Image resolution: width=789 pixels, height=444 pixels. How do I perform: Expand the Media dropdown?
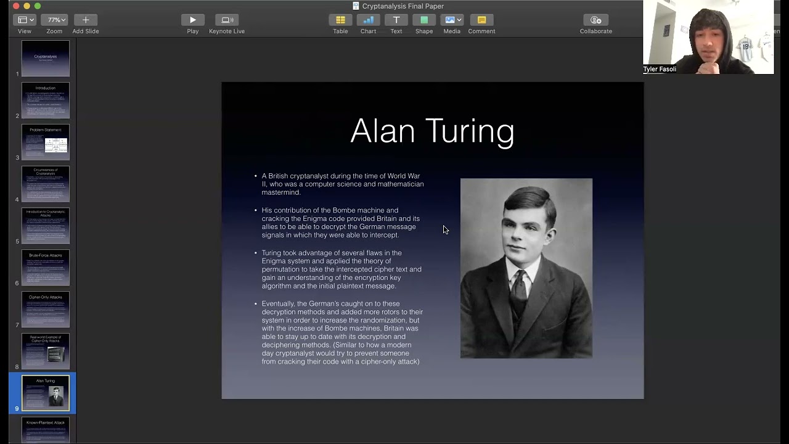pos(452,20)
